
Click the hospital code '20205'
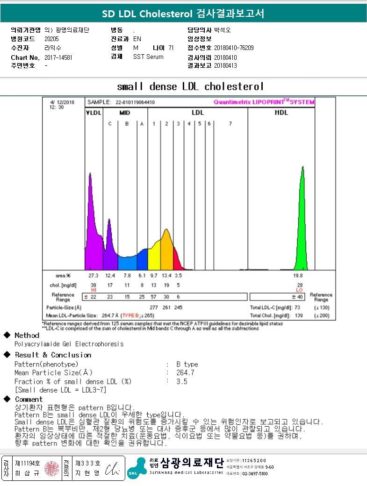click(51, 39)
